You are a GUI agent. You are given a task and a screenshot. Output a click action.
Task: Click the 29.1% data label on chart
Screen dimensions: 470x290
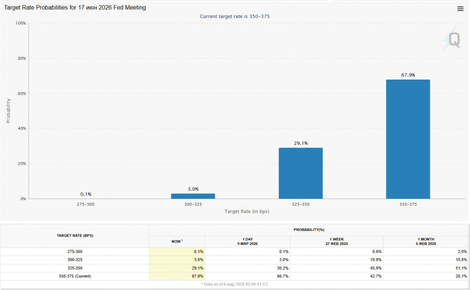(301, 143)
